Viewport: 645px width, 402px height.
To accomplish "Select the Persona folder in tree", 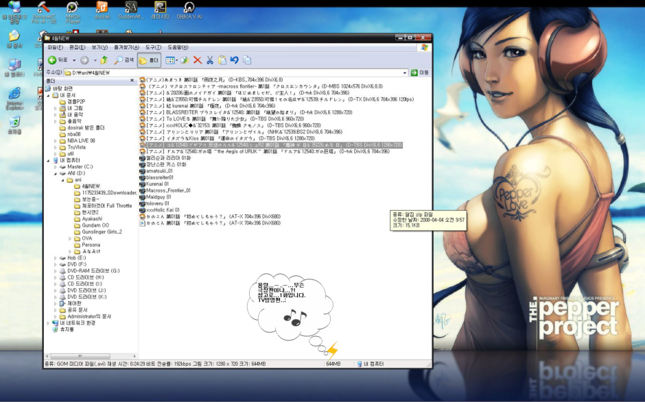I will point(91,245).
